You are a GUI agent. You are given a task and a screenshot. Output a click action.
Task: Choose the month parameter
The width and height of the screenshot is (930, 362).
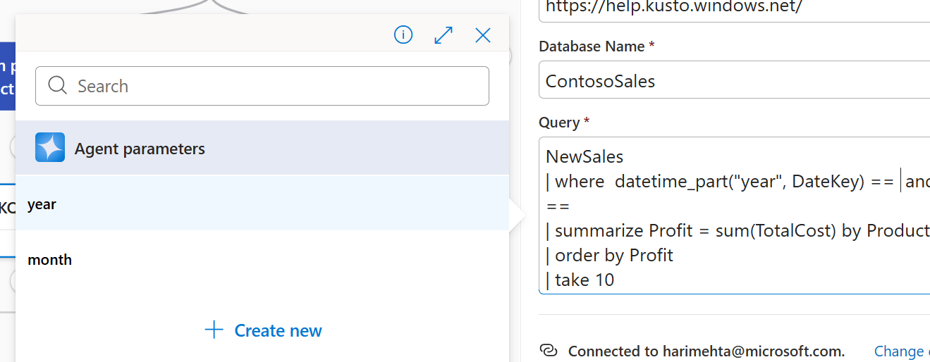point(262,259)
